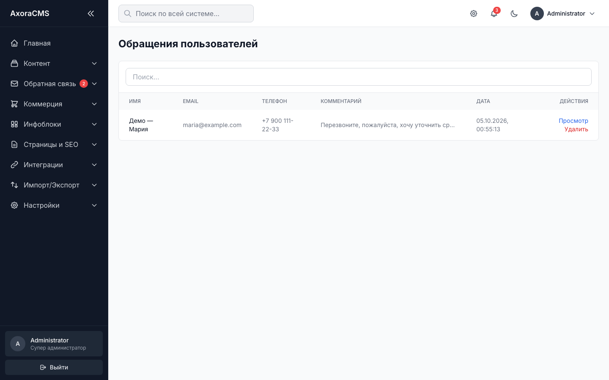Viewport: 609px width, 380px height.
Task: Open the Интеграции menu item
Action: pyautogui.click(x=54, y=165)
